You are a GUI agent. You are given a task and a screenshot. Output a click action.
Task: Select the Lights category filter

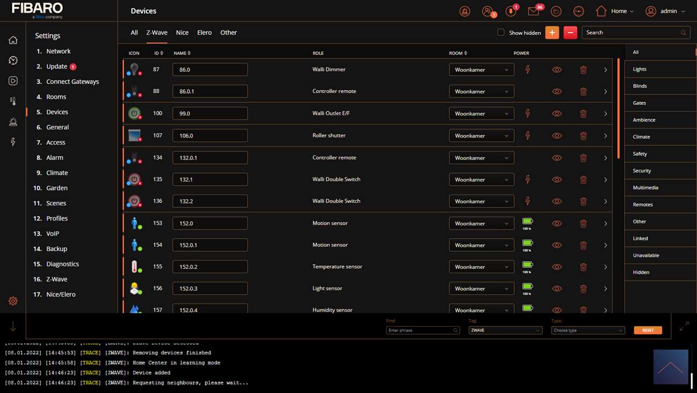(x=640, y=69)
